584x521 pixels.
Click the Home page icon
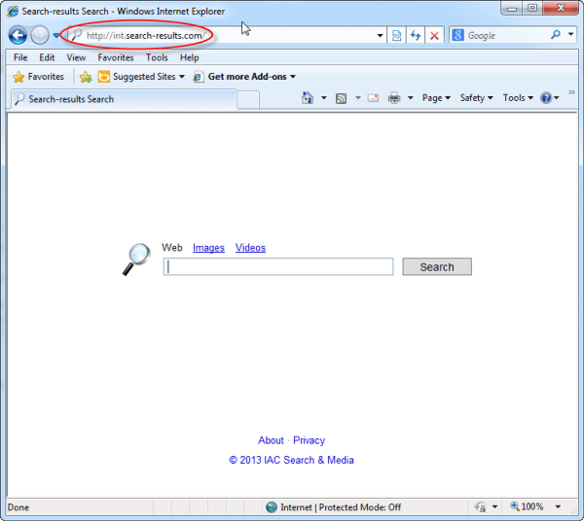pyautogui.click(x=308, y=98)
